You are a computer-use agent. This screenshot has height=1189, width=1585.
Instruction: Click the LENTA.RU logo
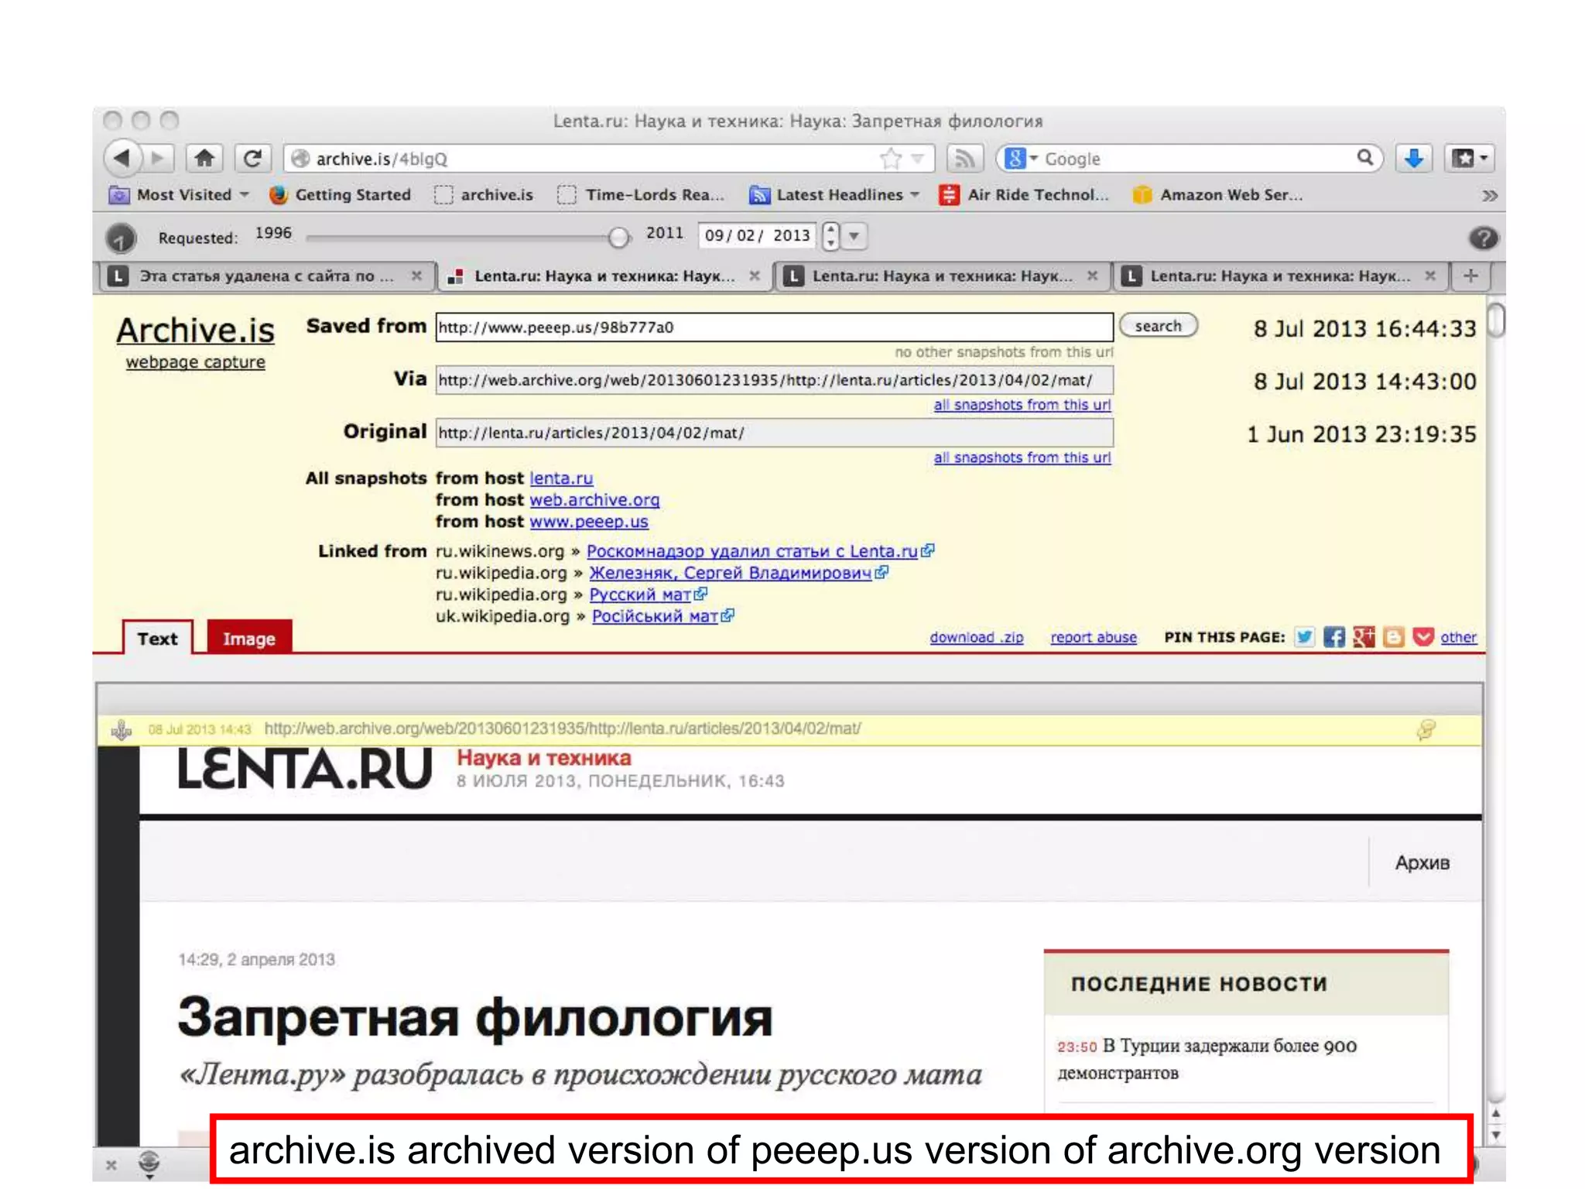(304, 769)
